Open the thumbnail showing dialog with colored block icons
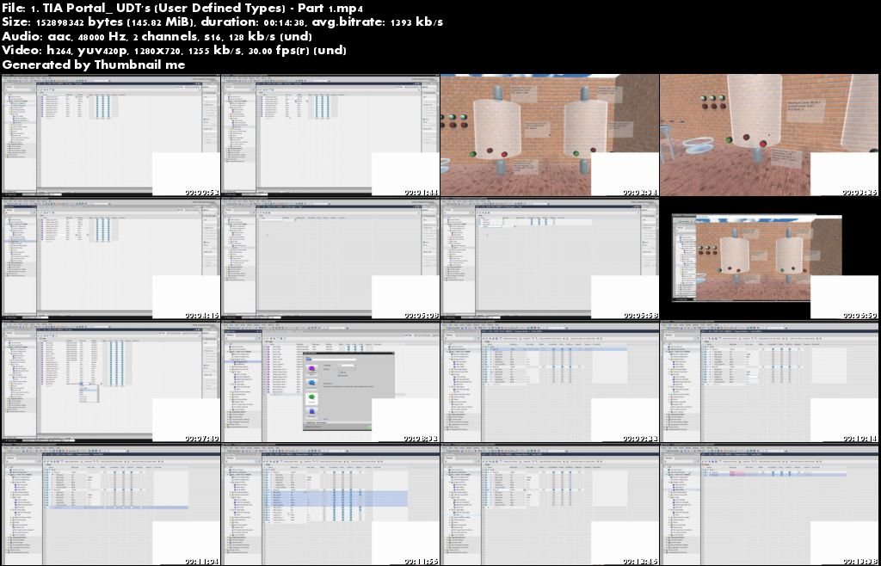This screenshot has height=566, width=881. pyautogui.click(x=330, y=381)
